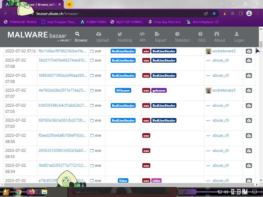Screen dimensions: 263x197
Task: Toggle the browser side panel
Action: tap(241, 13)
